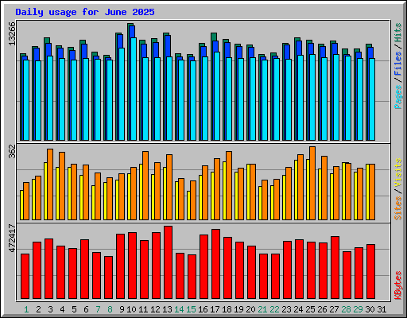This screenshot has height=318, width=407.
Task: Click the red KBytes bar for day 17
Action: pyautogui.click(x=215, y=264)
